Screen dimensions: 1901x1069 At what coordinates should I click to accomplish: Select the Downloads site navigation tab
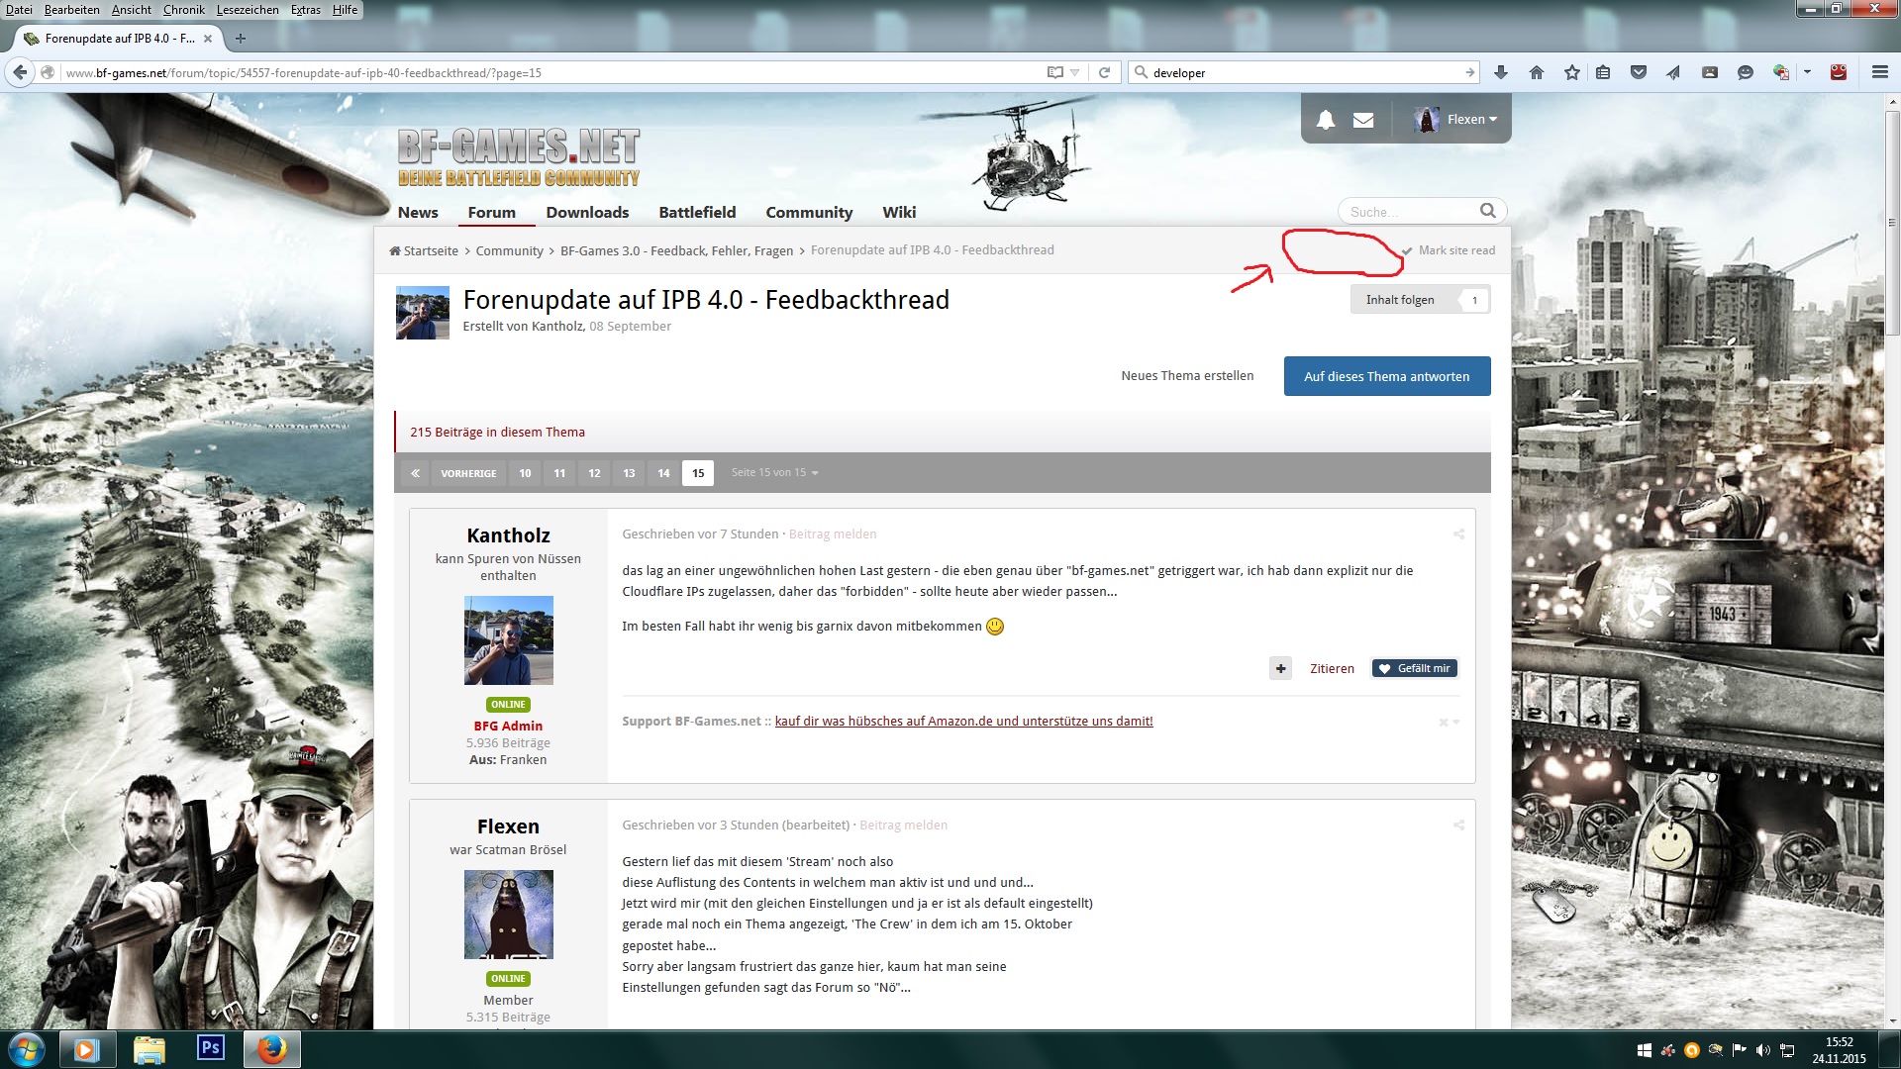[x=587, y=213]
